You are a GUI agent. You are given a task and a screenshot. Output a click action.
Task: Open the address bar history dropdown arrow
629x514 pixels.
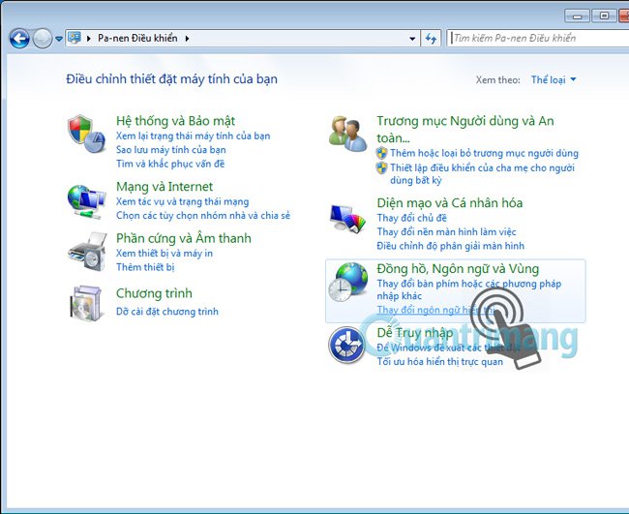click(x=412, y=39)
